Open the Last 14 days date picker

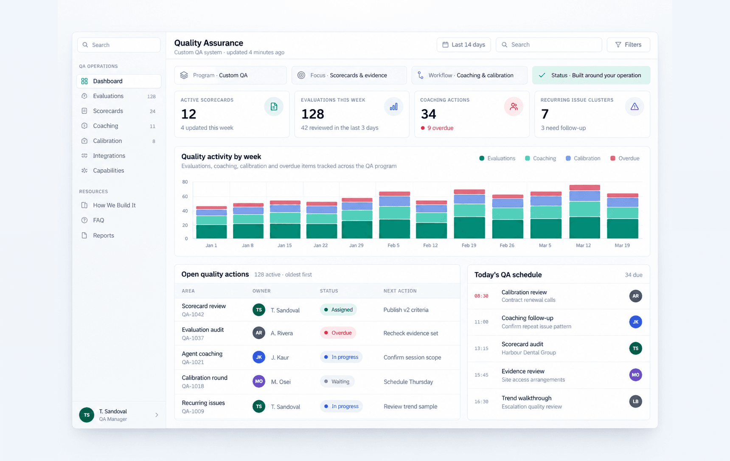[x=463, y=45]
